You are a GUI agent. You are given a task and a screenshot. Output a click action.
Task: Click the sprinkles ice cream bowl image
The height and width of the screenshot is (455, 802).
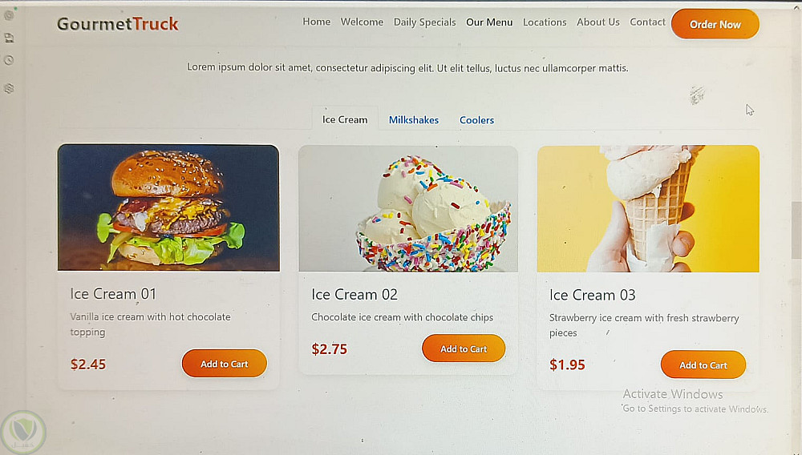coord(408,208)
